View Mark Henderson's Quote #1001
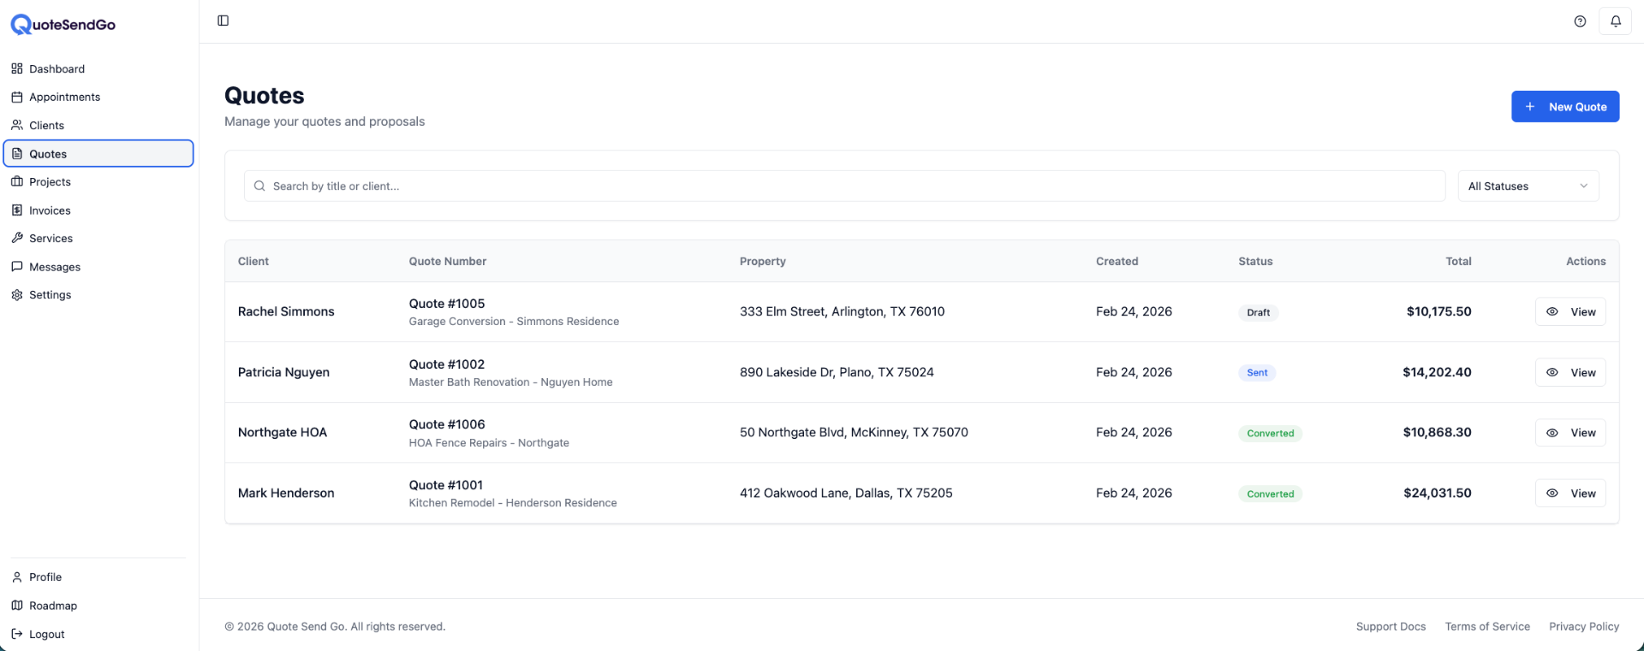 (1570, 494)
